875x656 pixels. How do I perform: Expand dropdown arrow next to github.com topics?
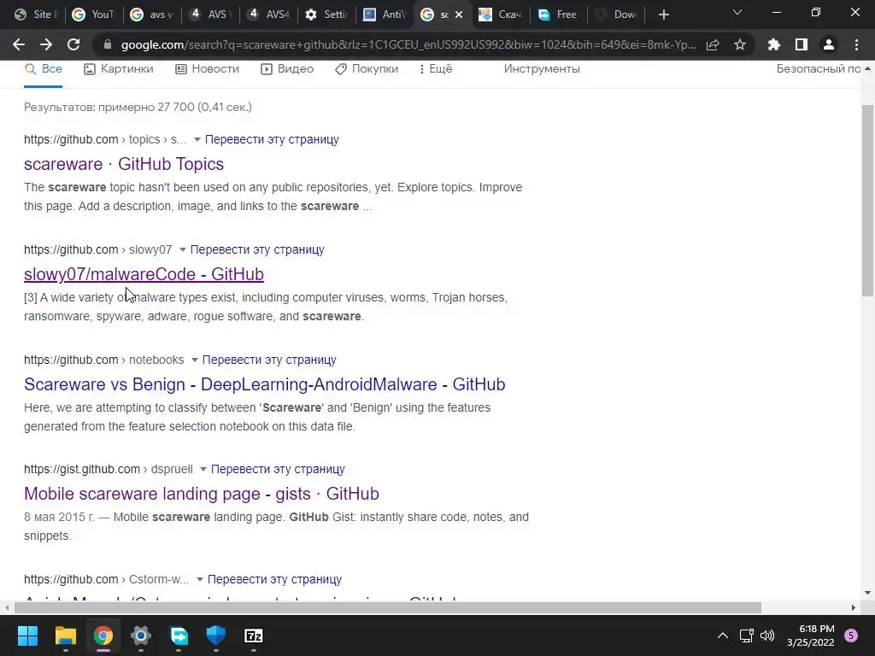tap(197, 139)
